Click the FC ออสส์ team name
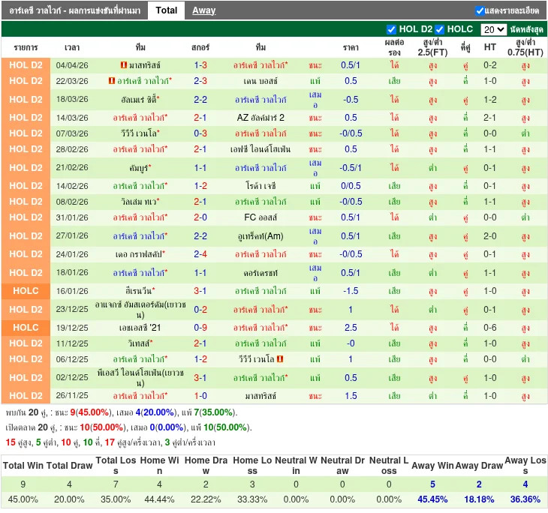 [x=260, y=217]
